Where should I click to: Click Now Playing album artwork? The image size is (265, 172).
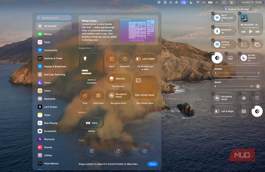click(244, 18)
